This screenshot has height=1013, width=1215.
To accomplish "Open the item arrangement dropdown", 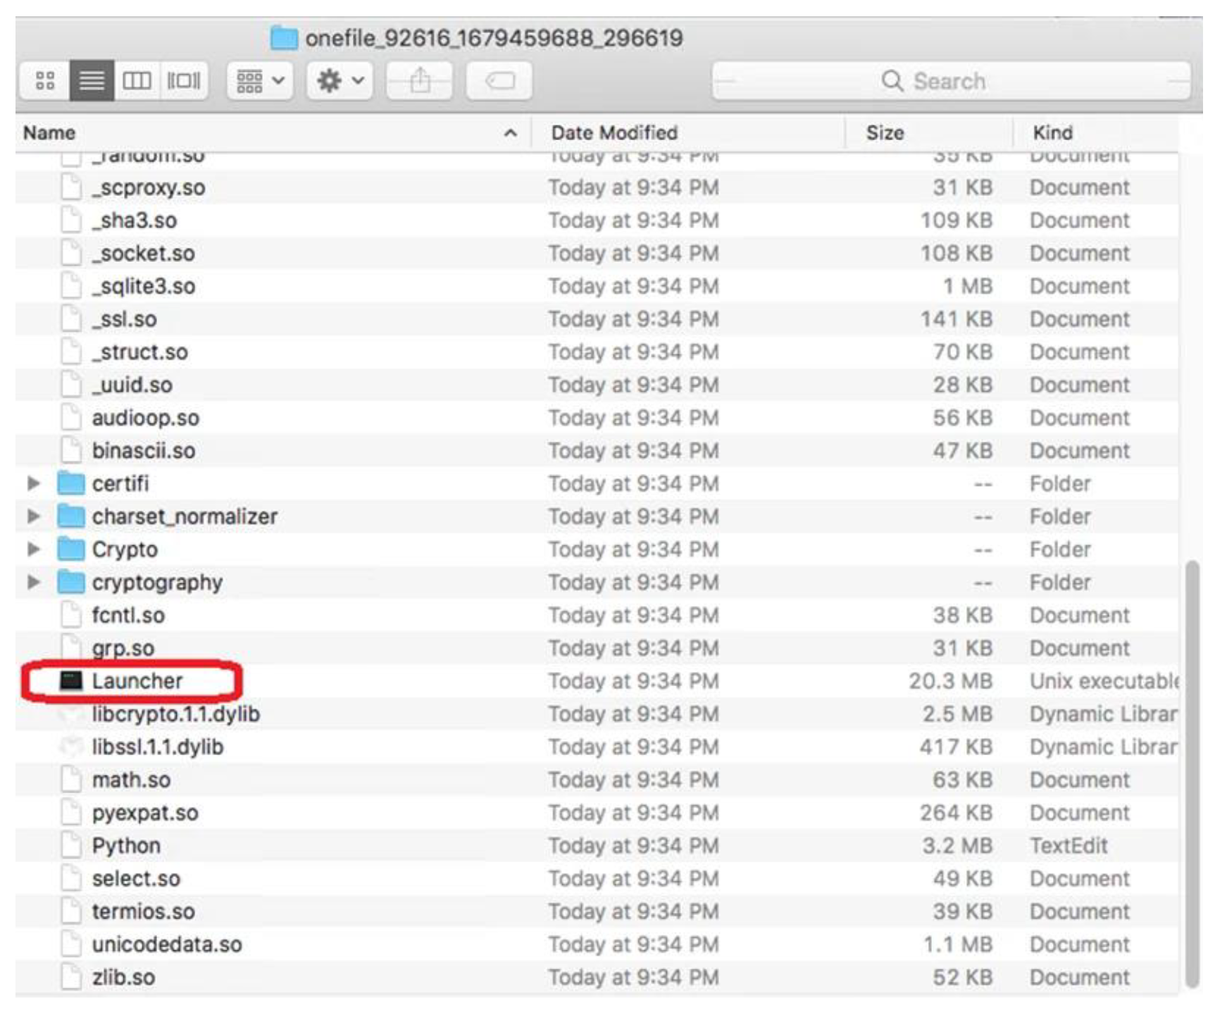I will (260, 81).
